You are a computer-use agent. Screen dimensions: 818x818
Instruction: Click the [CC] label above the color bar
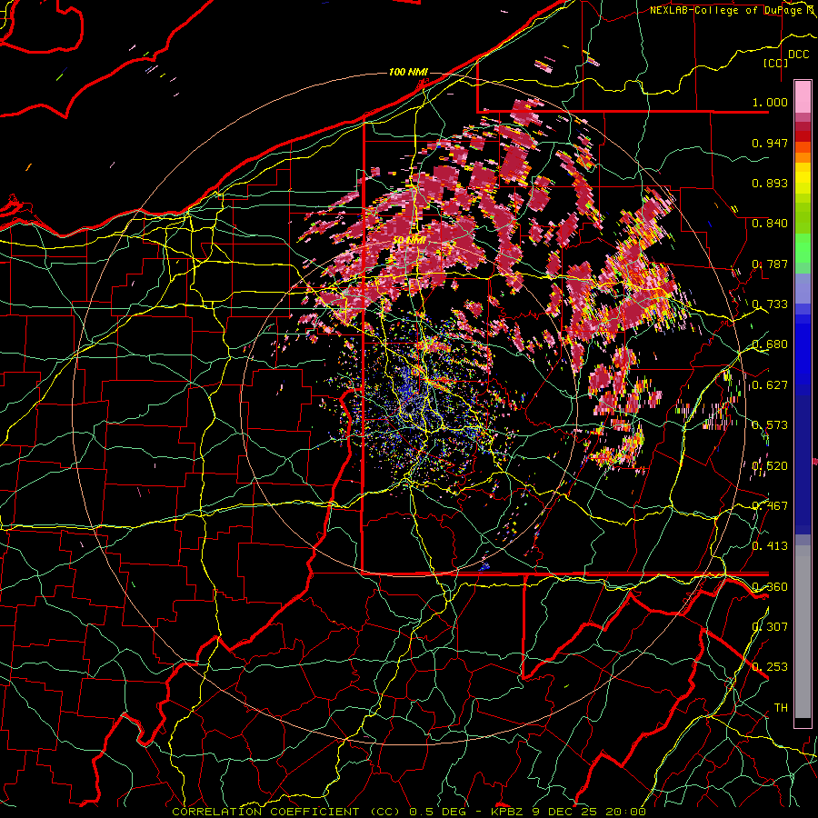pos(775,63)
